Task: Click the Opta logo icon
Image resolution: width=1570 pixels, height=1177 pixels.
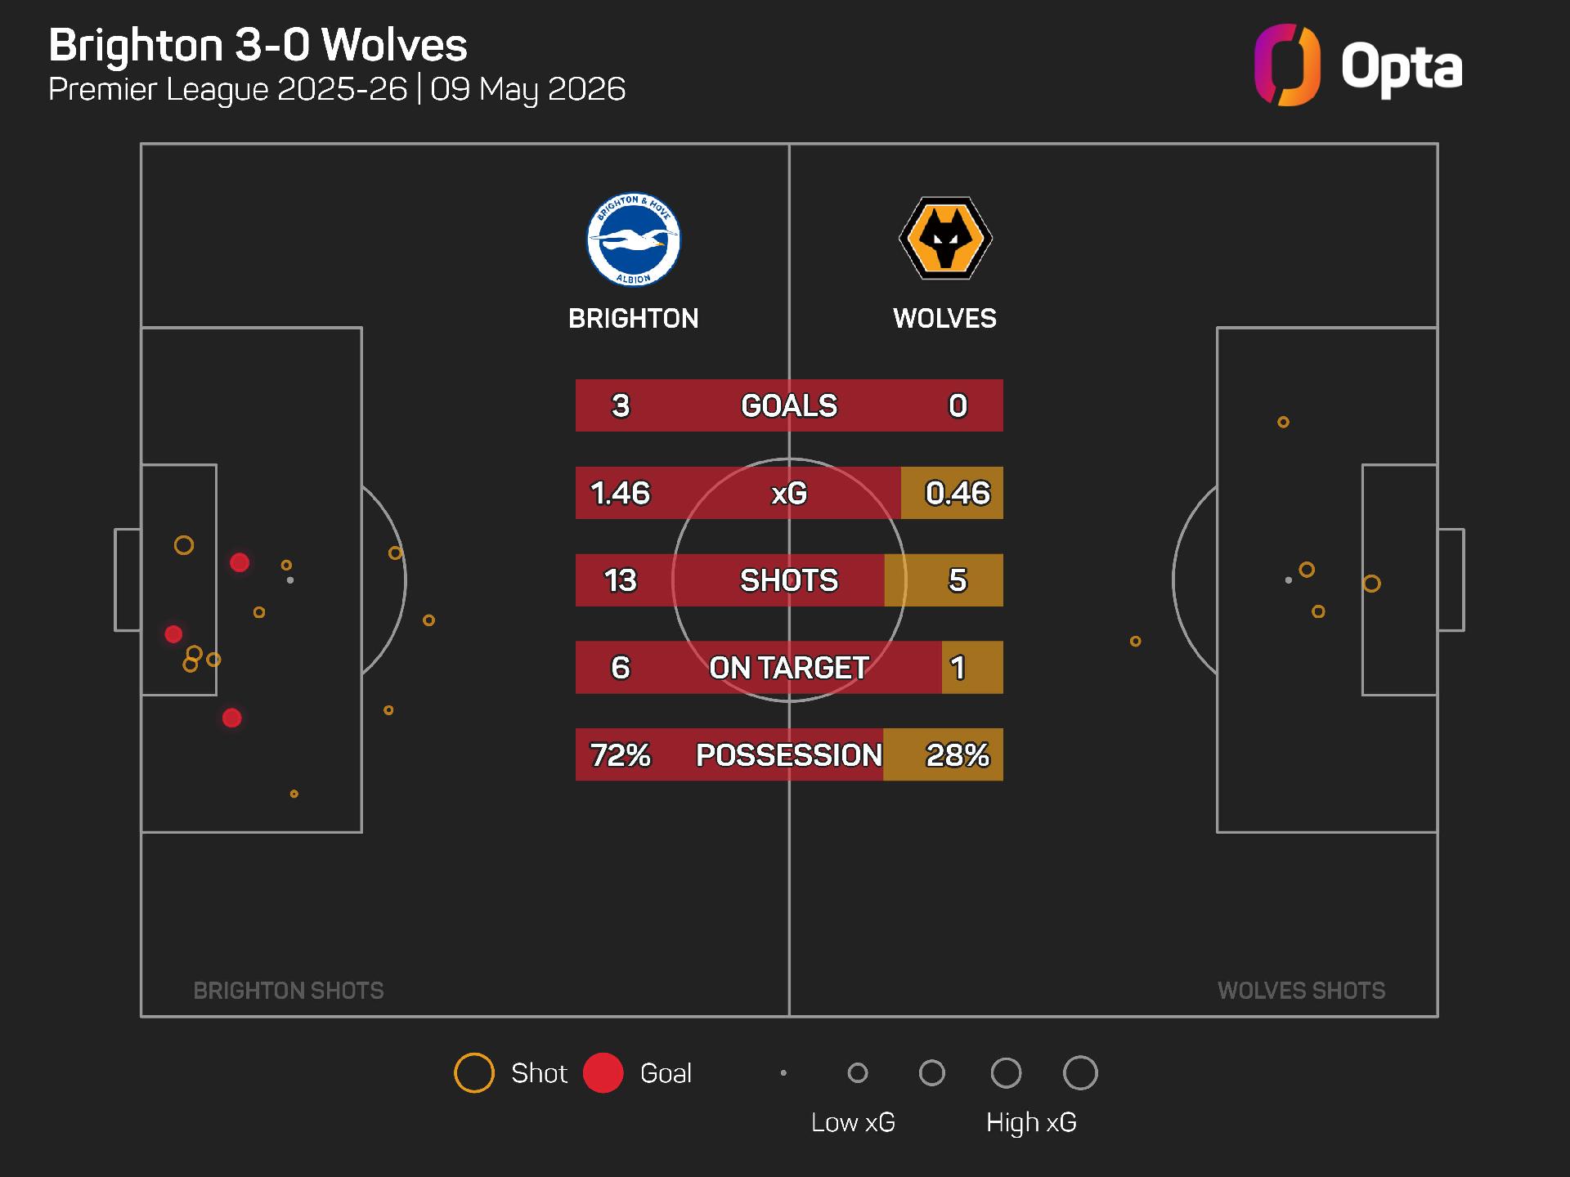Action: pyautogui.click(x=1287, y=65)
